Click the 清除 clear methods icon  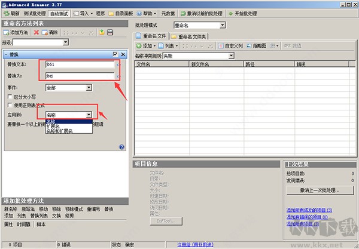(44, 32)
